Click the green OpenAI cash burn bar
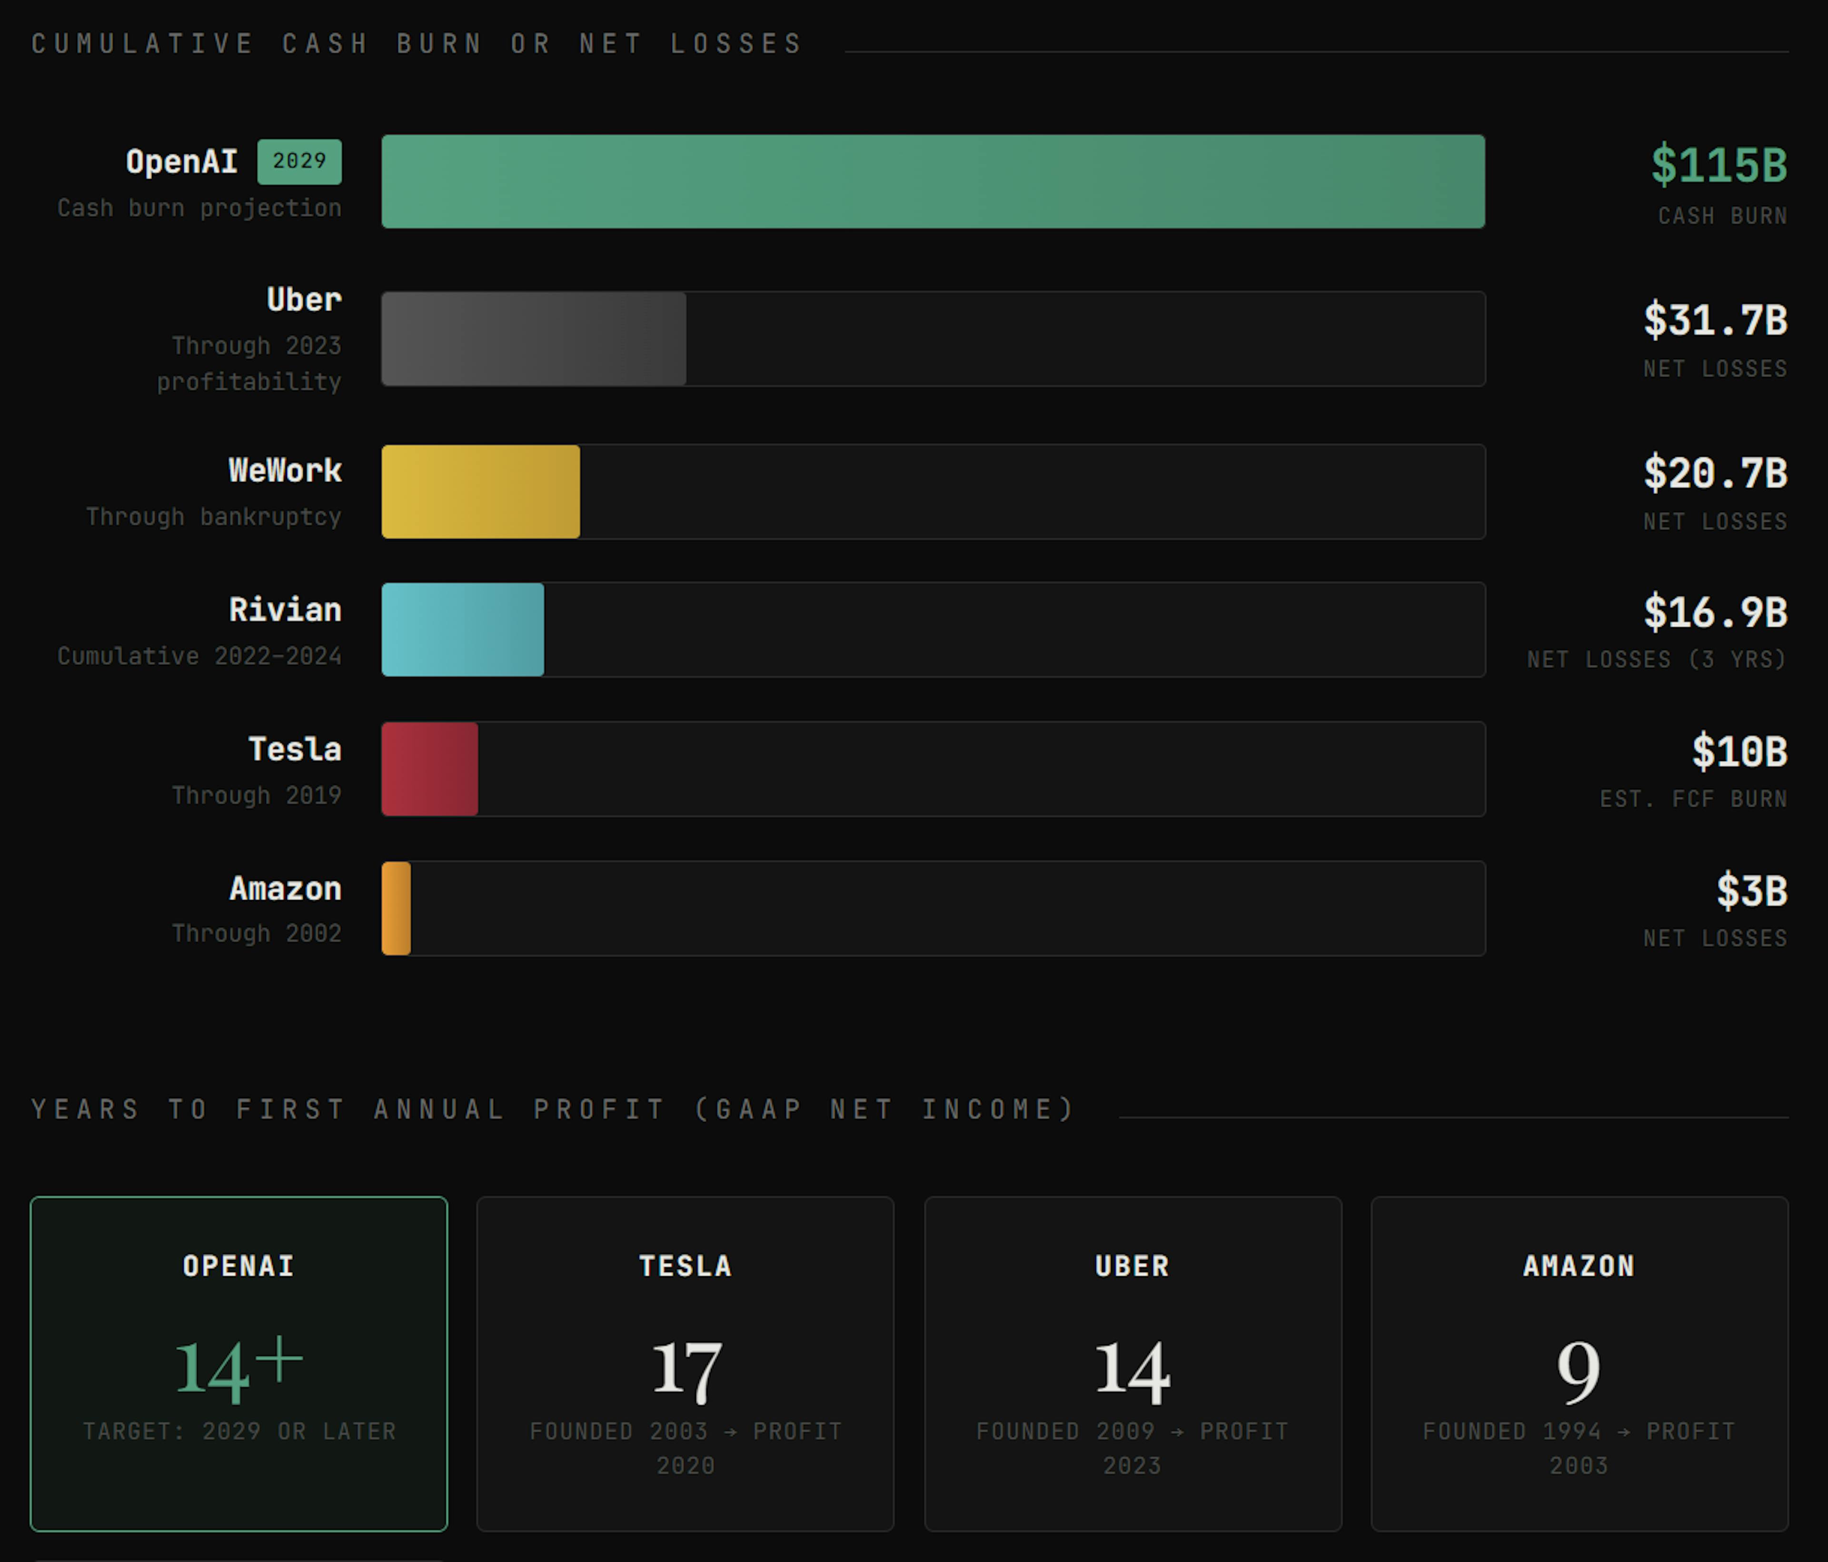 point(933,182)
